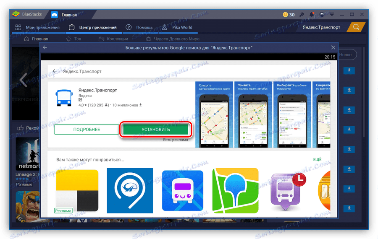Click the Яндекс.Транспорт app title
This screenshot has width=378, height=239.
click(x=97, y=90)
